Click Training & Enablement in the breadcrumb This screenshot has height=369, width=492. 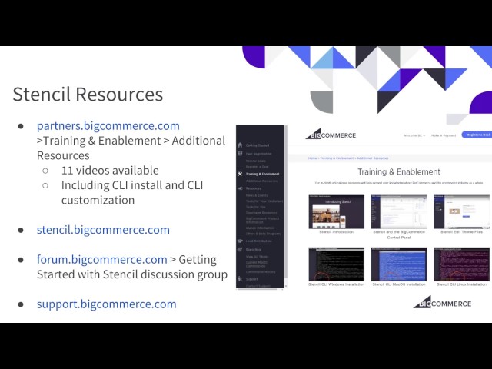(337, 158)
